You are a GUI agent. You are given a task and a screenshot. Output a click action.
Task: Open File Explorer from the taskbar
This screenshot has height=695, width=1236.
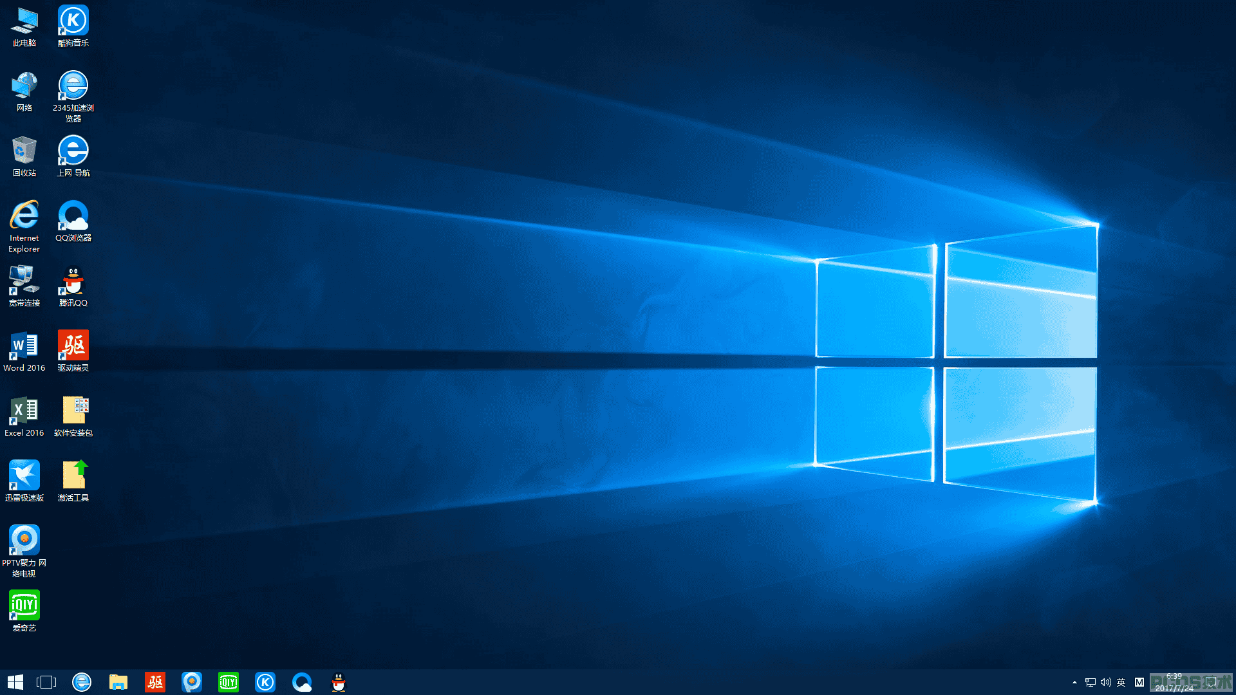118,682
